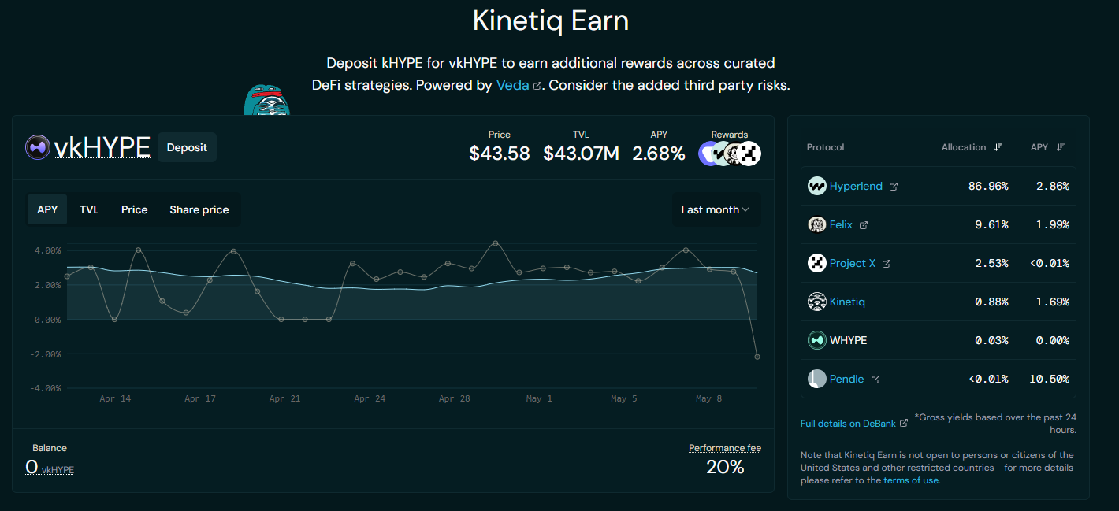Click Hyperlend's 86.96% allocation value

pos(988,187)
